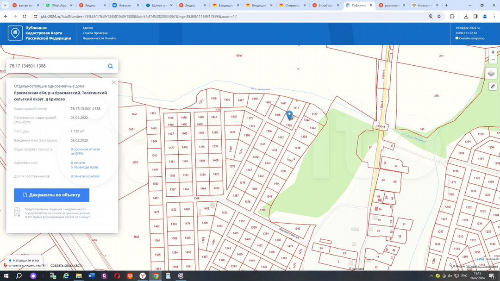Click the blue location marker on the map
500x281 pixels.
click(290, 115)
